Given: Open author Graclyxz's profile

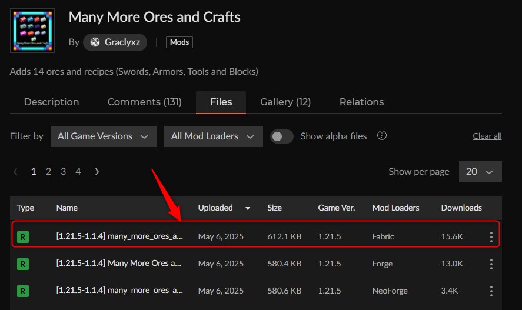Looking at the screenshot, I should pyautogui.click(x=115, y=42).
